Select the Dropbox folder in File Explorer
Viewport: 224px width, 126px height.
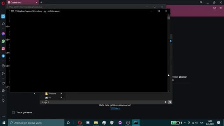pos(52,93)
